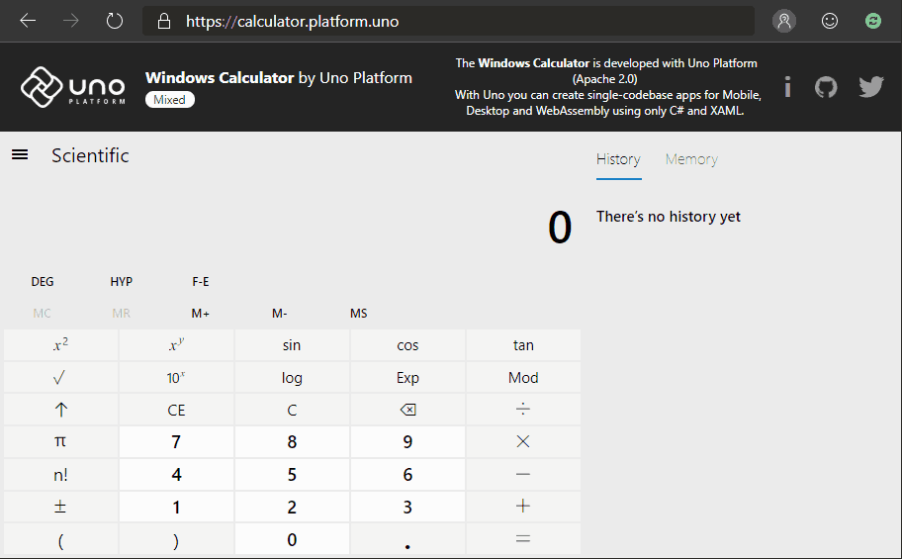Screen dimensions: 902x559
Task: Click the M- memory subtract button
Action: click(x=280, y=314)
